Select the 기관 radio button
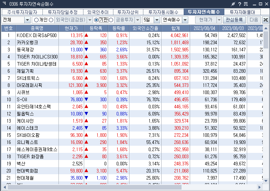 [96, 20]
